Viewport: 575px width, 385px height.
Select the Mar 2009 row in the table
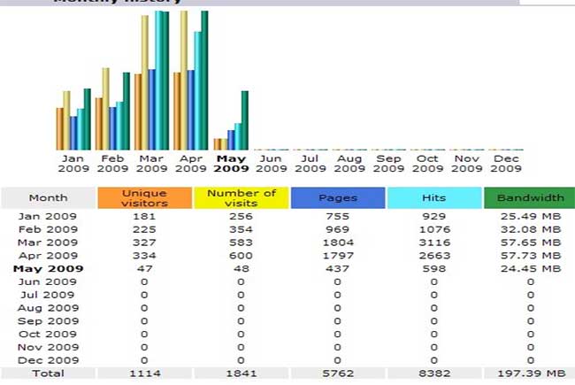tap(48, 243)
